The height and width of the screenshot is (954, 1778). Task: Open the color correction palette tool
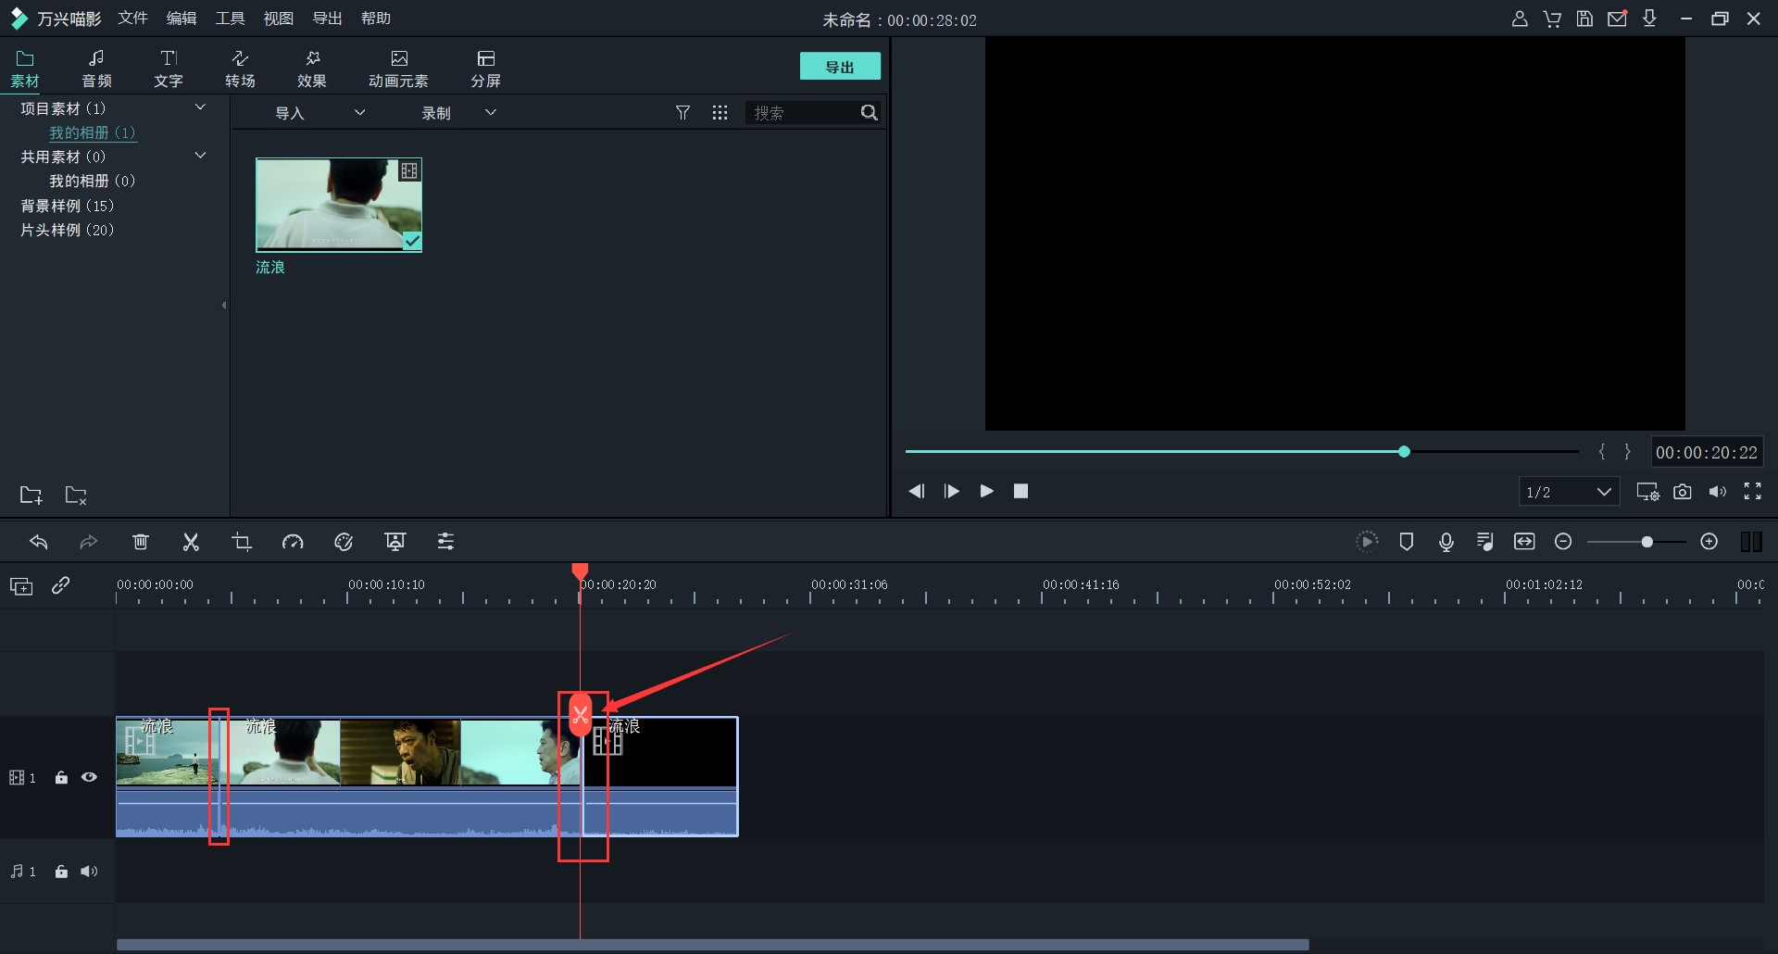tap(344, 542)
